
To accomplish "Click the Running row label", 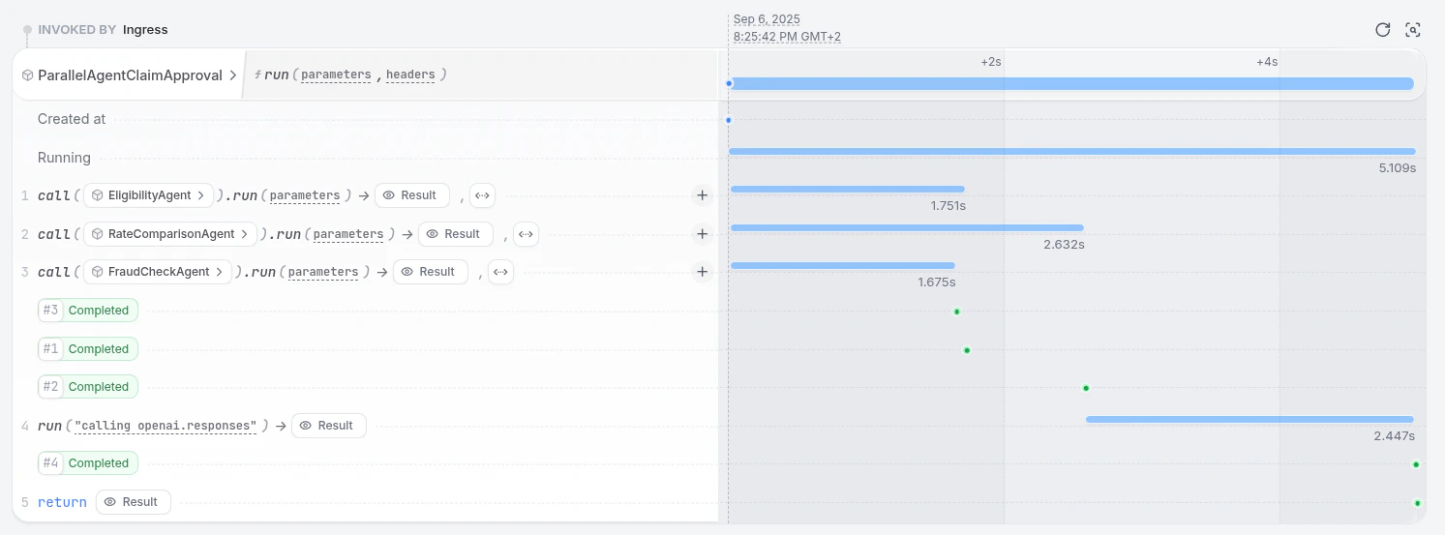I will coord(64,158).
